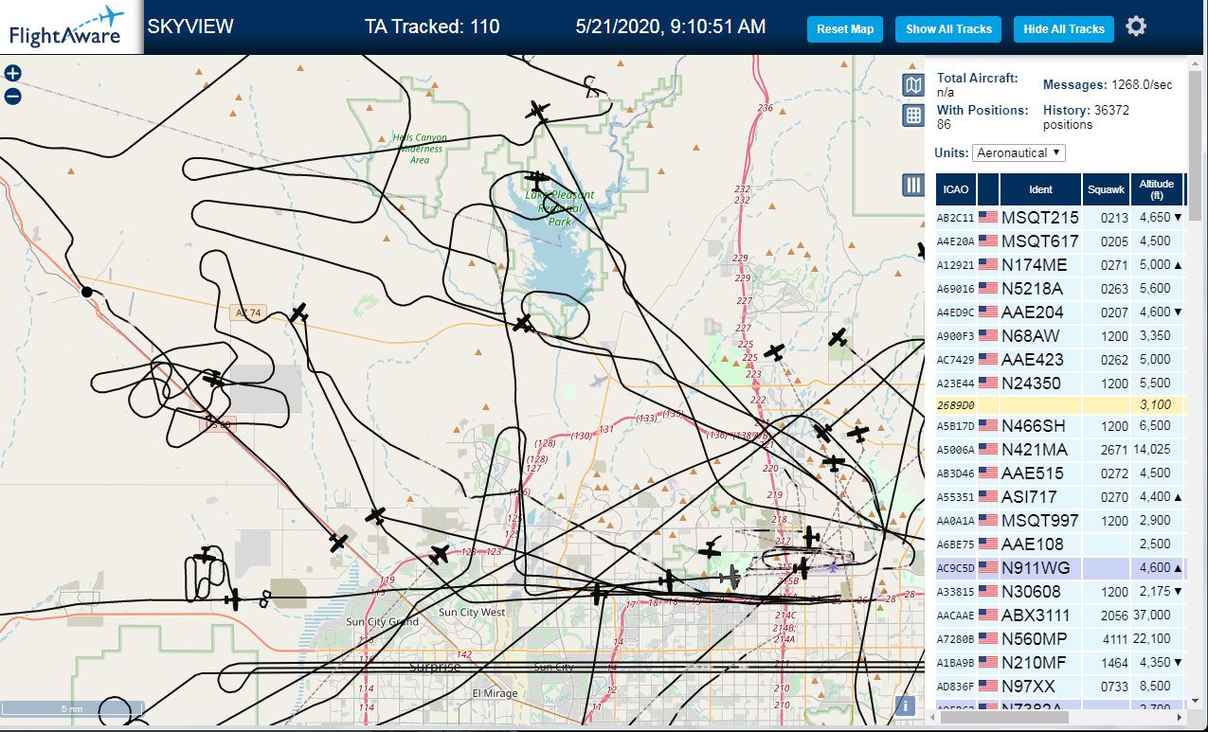Select aircraft row AAE515
The image size is (1208, 732).
1059,473
